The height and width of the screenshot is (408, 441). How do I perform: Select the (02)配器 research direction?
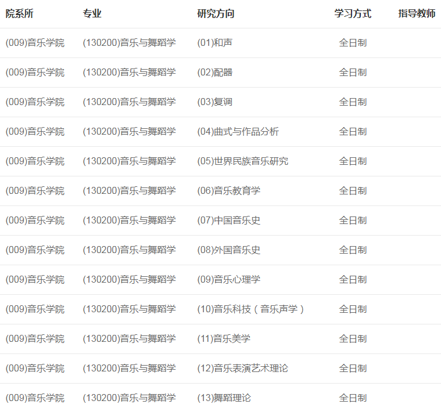[215, 73]
